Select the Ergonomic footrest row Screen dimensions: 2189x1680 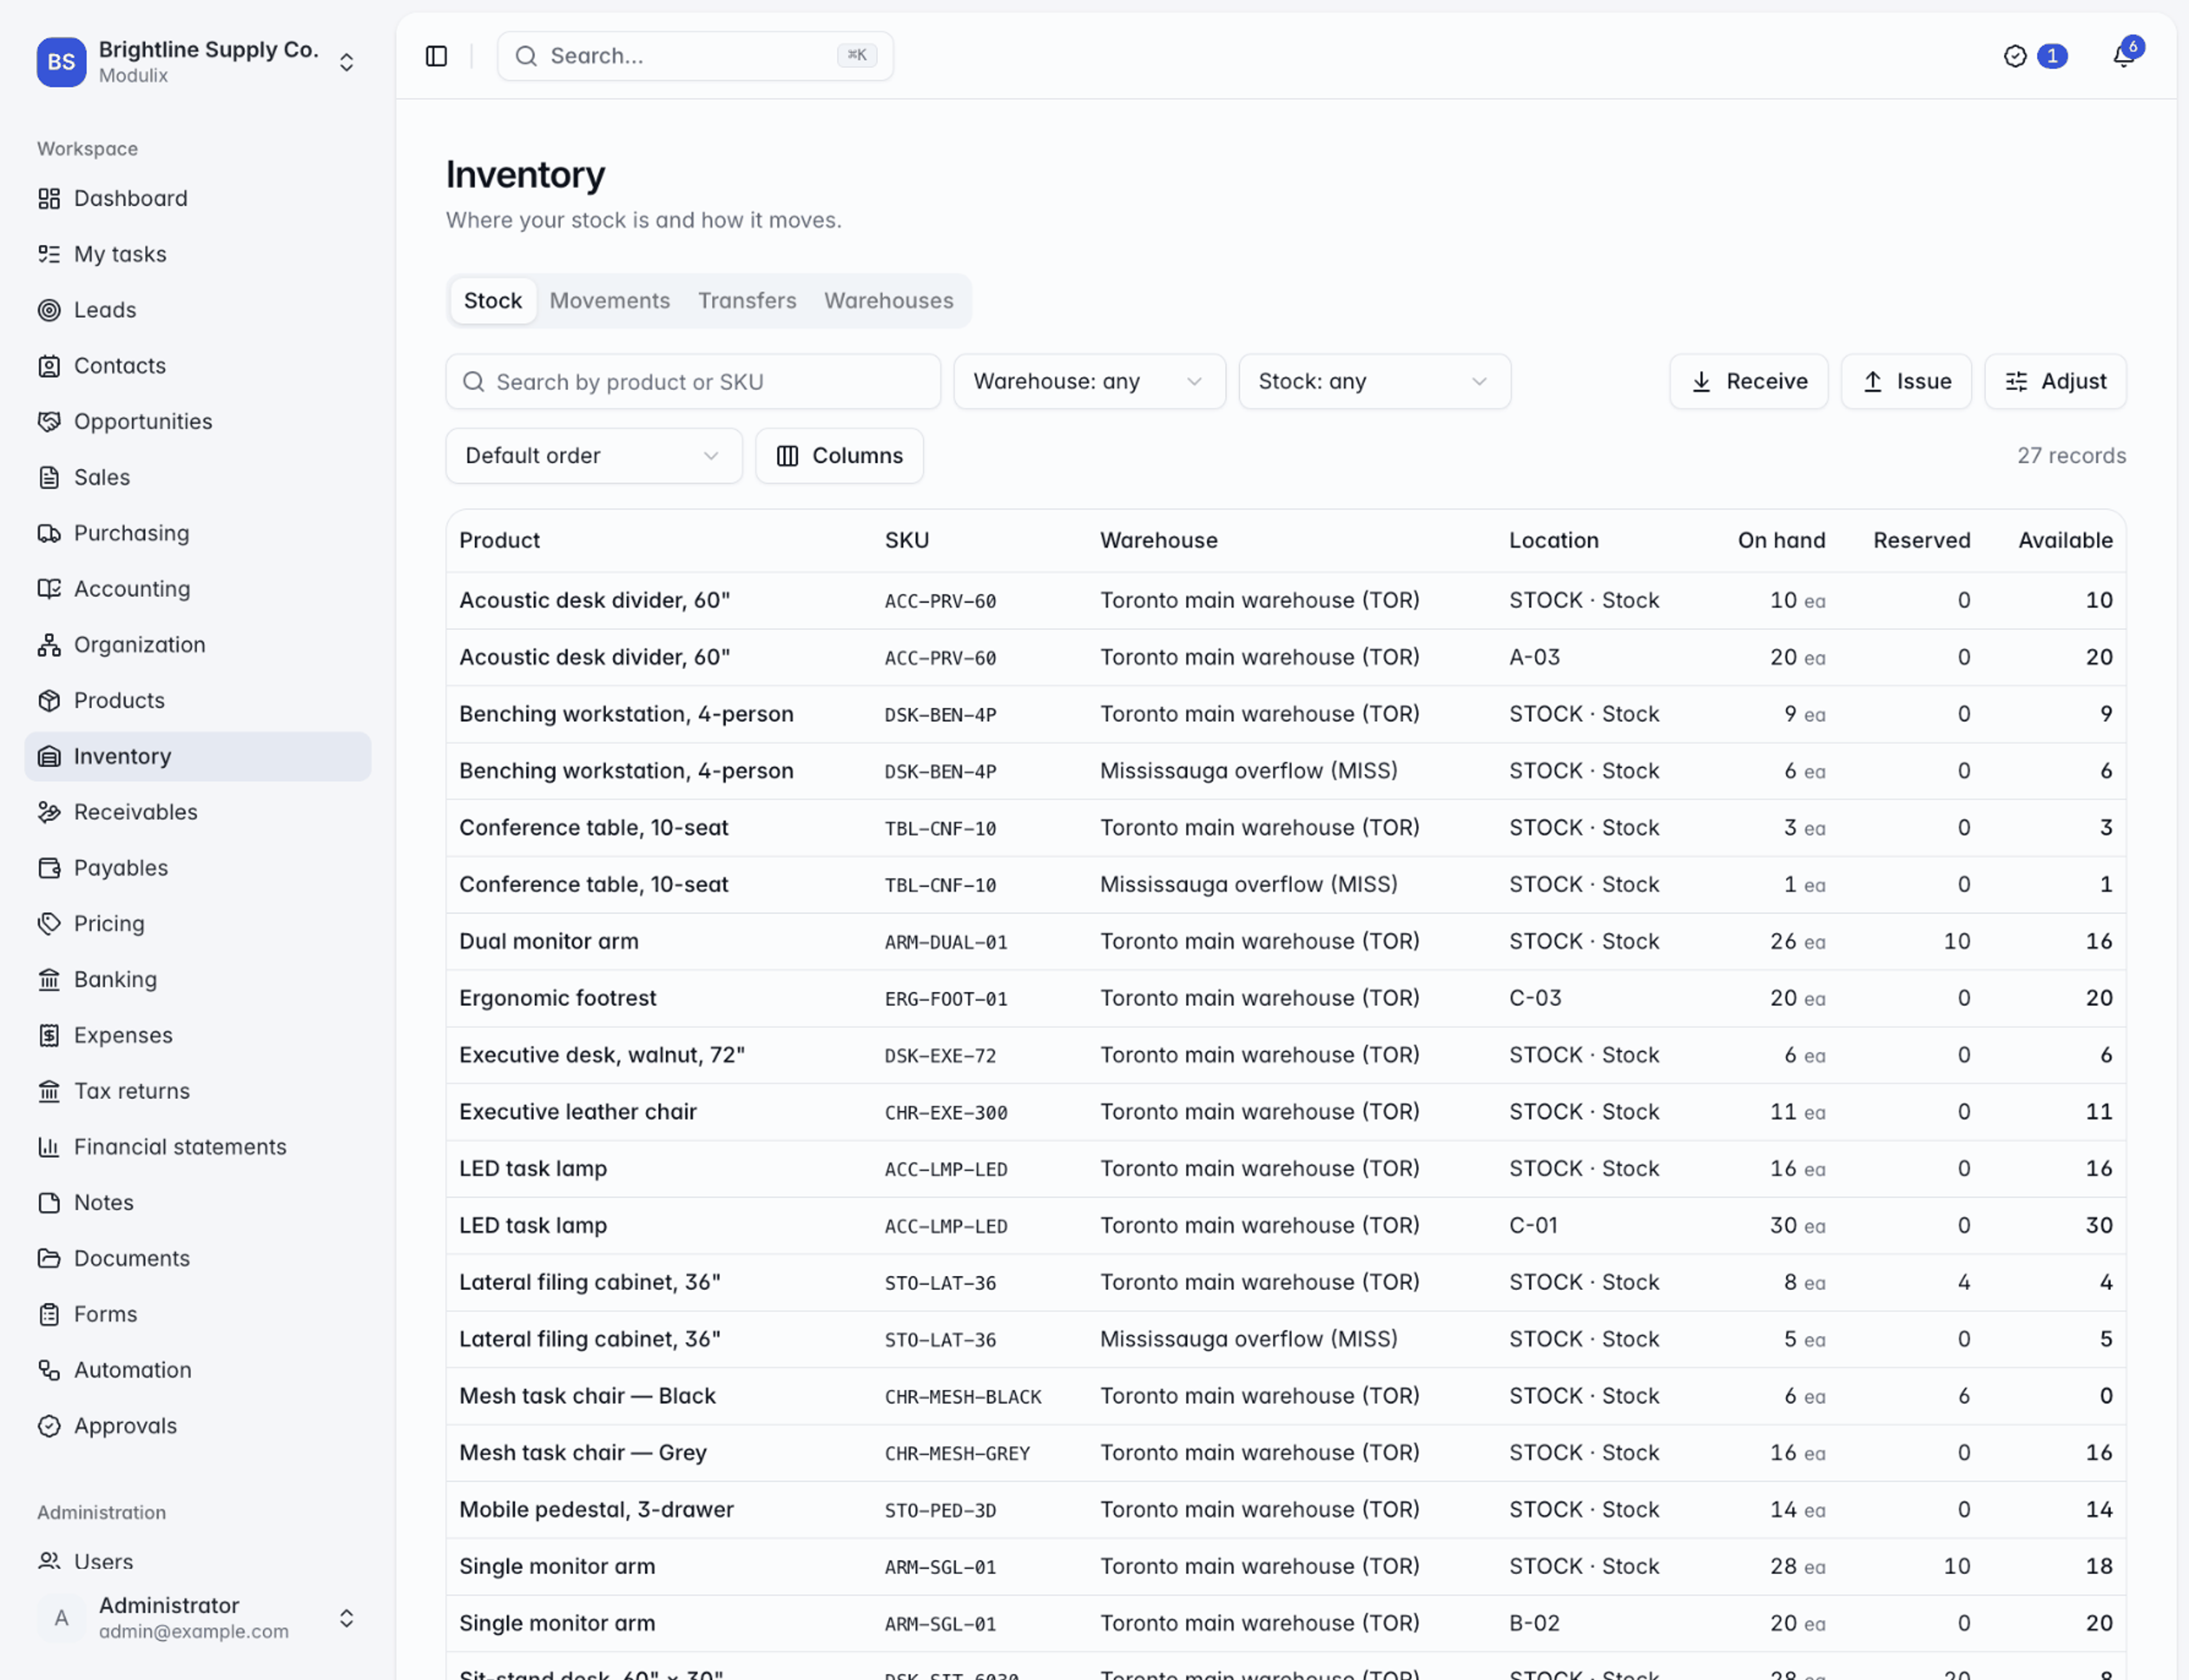pyautogui.click(x=1286, y=999)
